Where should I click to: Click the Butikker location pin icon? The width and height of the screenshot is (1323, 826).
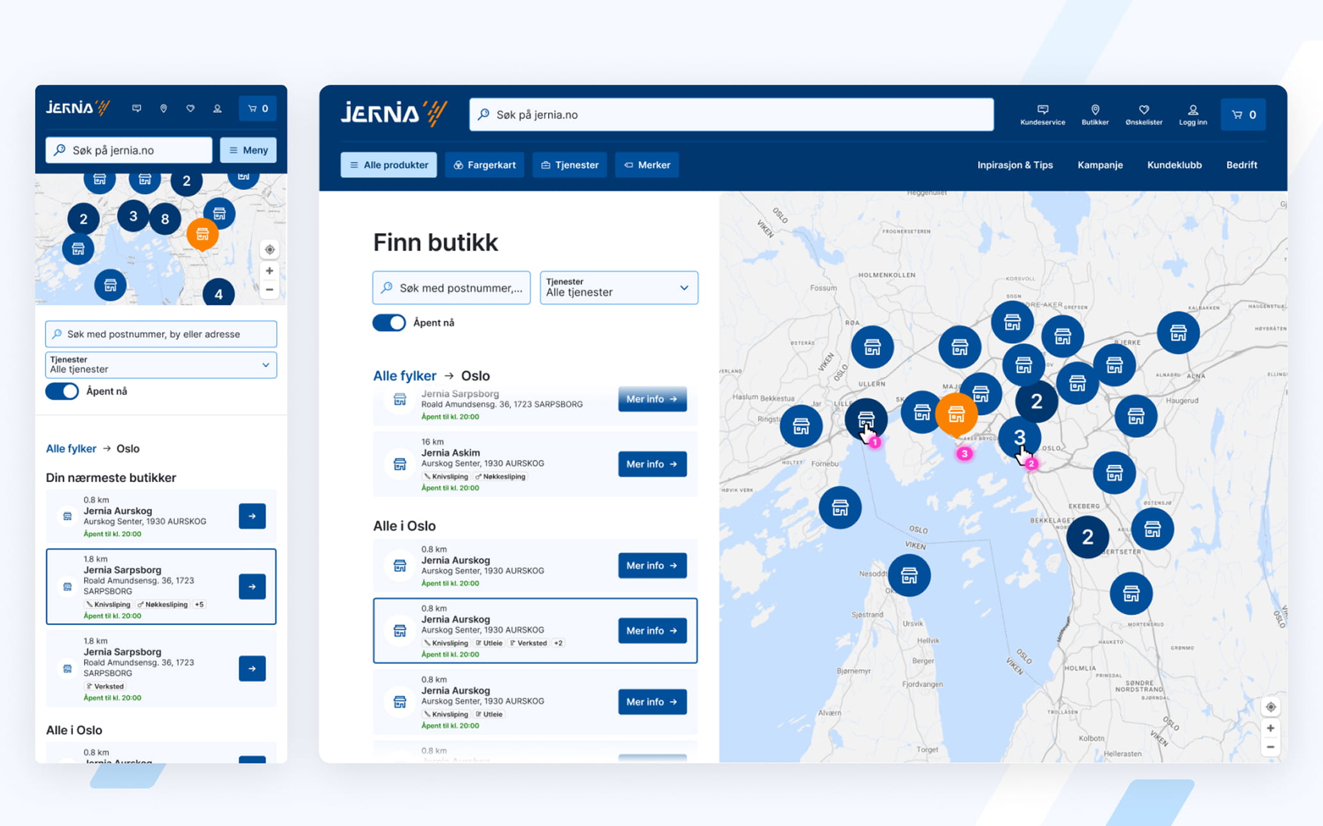click(1095, 109)
